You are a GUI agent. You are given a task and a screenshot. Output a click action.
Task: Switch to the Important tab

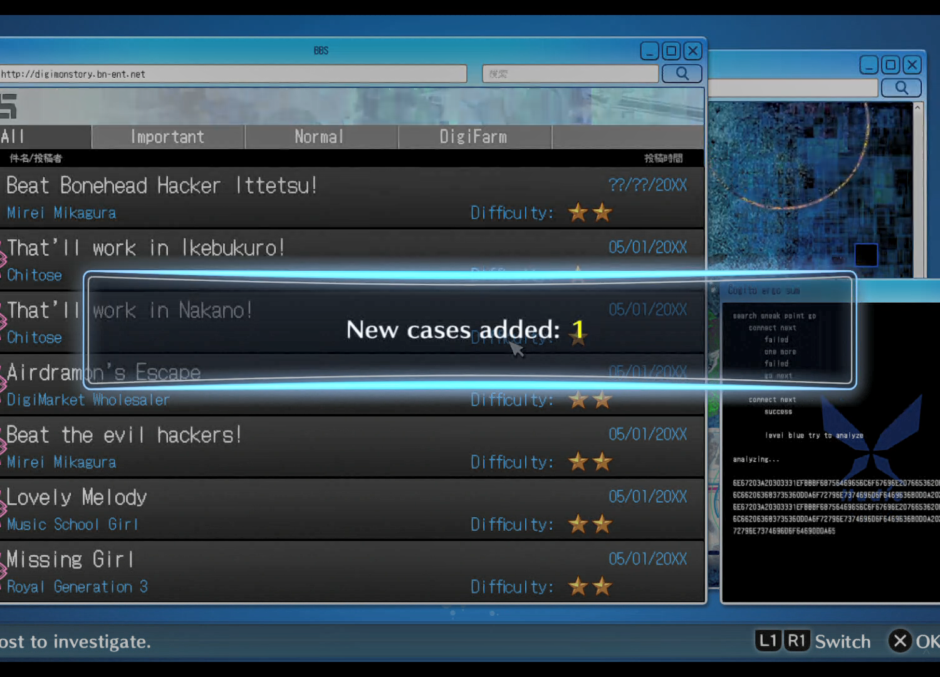coord(167,137)
